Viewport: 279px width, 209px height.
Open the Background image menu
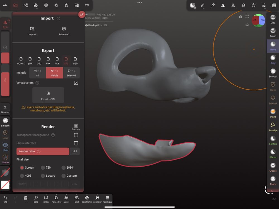(77, 5)
